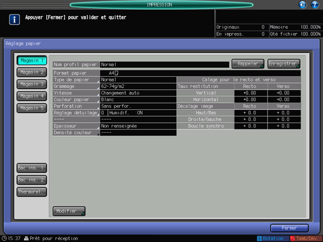The width and height of the screenshot is (323, 242).
Task: Click the speaker sound icon
Action: (x=302, y=4)
